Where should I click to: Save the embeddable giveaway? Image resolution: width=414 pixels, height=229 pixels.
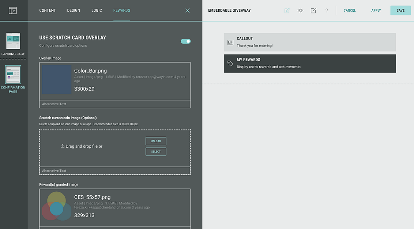pyautogui.click(x=400, y=10)
